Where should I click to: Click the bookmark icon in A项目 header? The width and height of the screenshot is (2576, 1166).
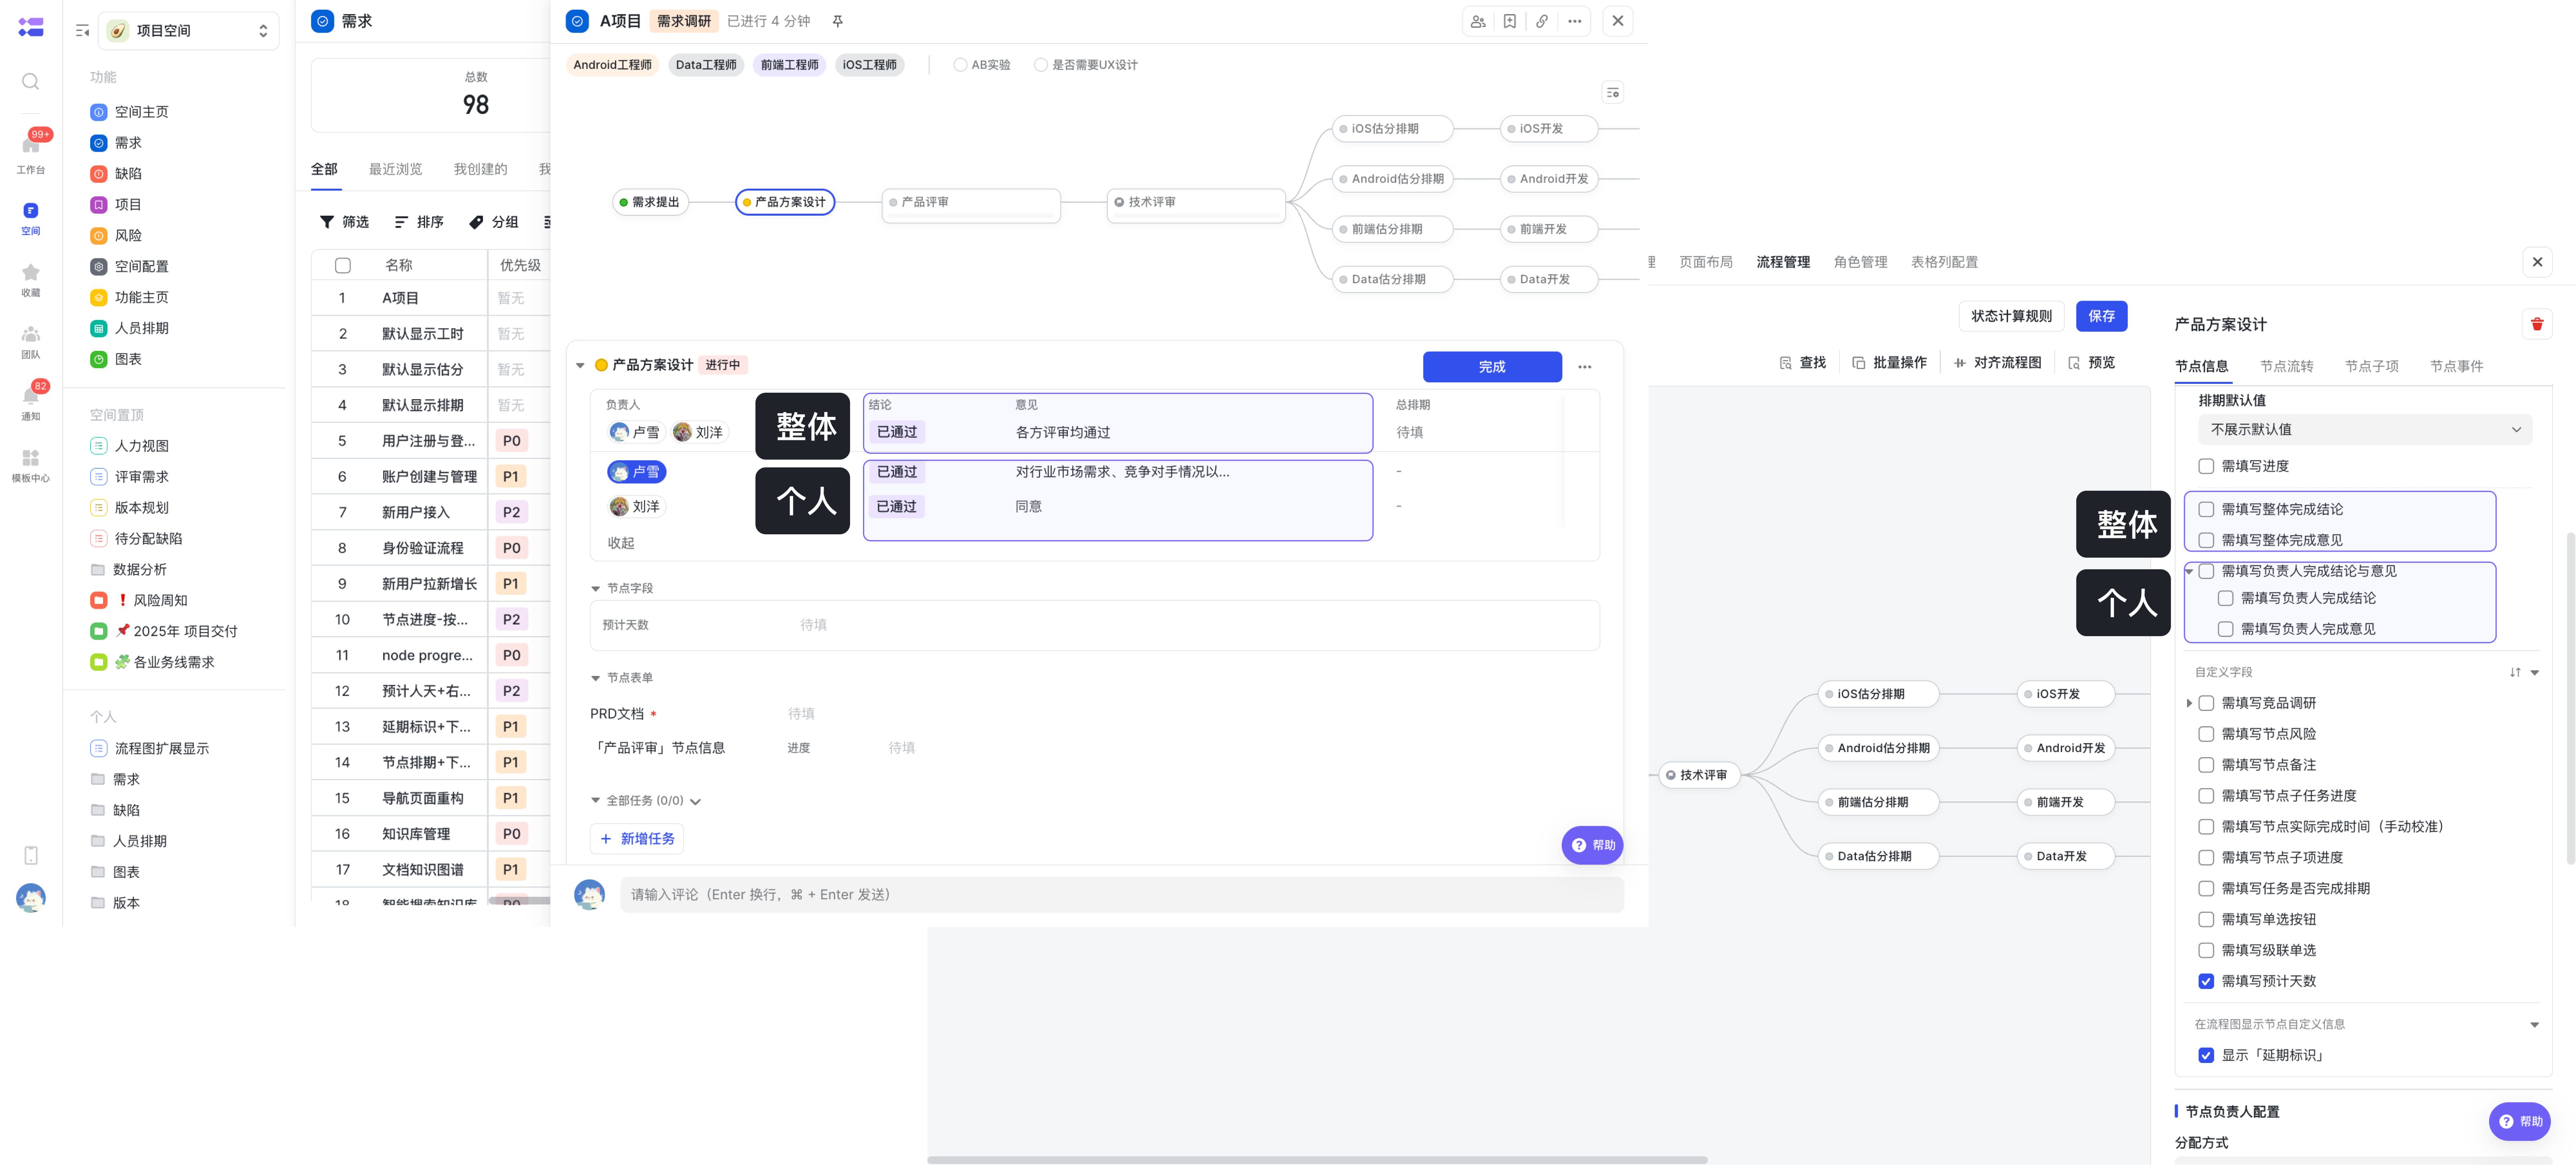pos(1510,21)
